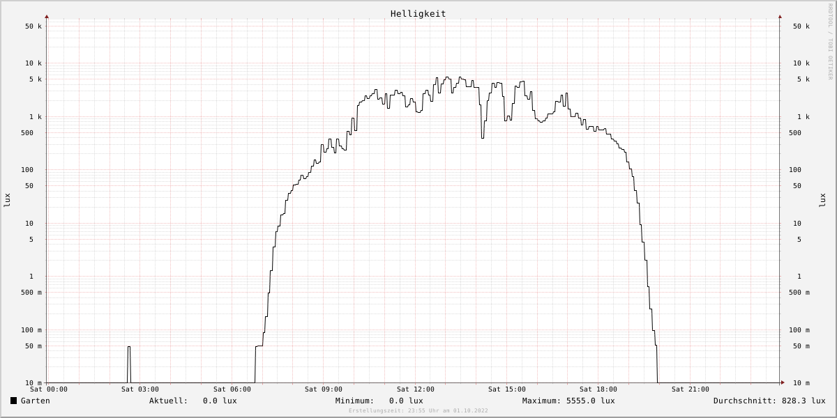Select the 'Durchschnitt: 828.3 lux' value
This screenshot has height=418, width=837.
tap(769, 401)
